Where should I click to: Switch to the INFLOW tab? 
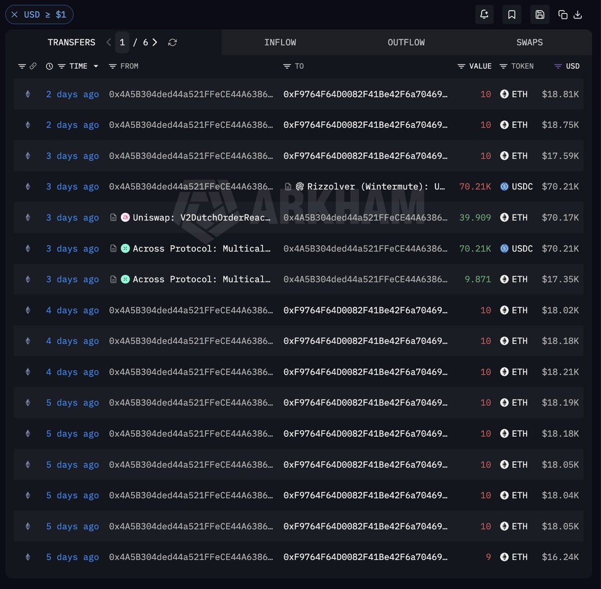280,43
